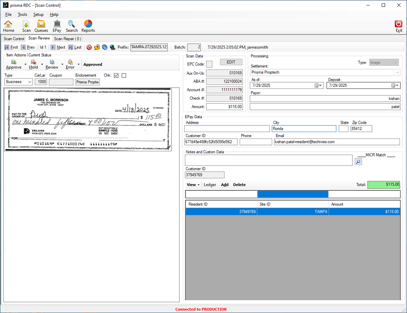Go to the Last item
The height and width of the screenshot is (313, 407).
[x=75, y=48]
